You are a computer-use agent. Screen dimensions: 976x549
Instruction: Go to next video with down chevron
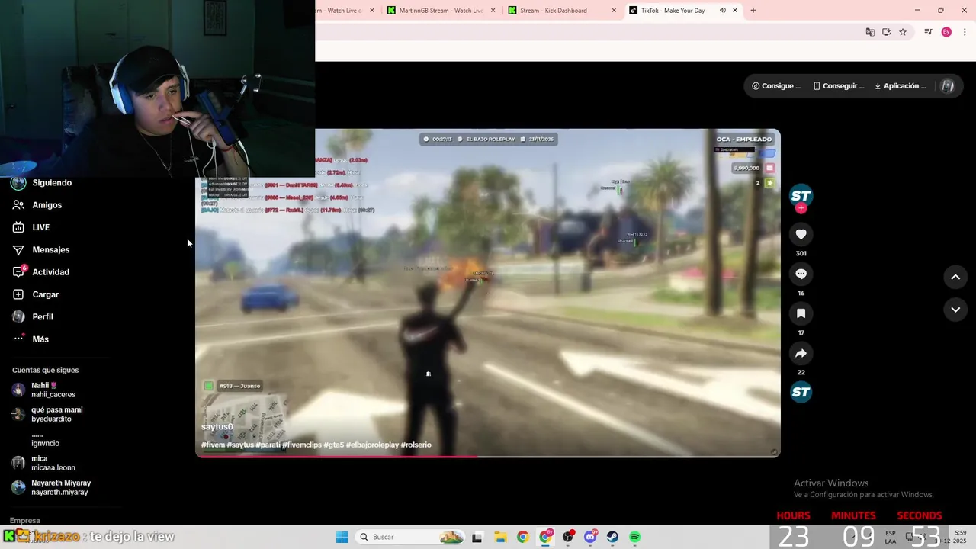[x=955, y=310]
